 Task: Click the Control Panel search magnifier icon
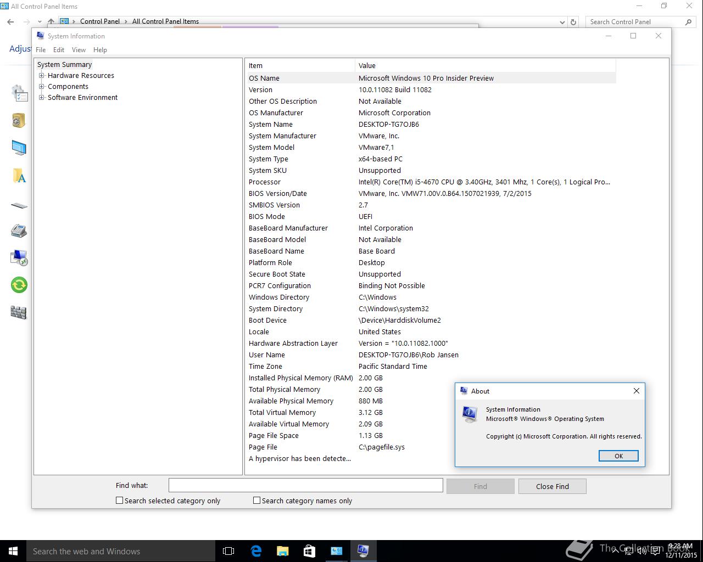[689, 22]
